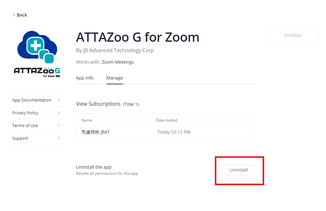Click the ATTAZoo G app logo
The width and height of the screenshot is (326, 211).
[x=37, y=54]
